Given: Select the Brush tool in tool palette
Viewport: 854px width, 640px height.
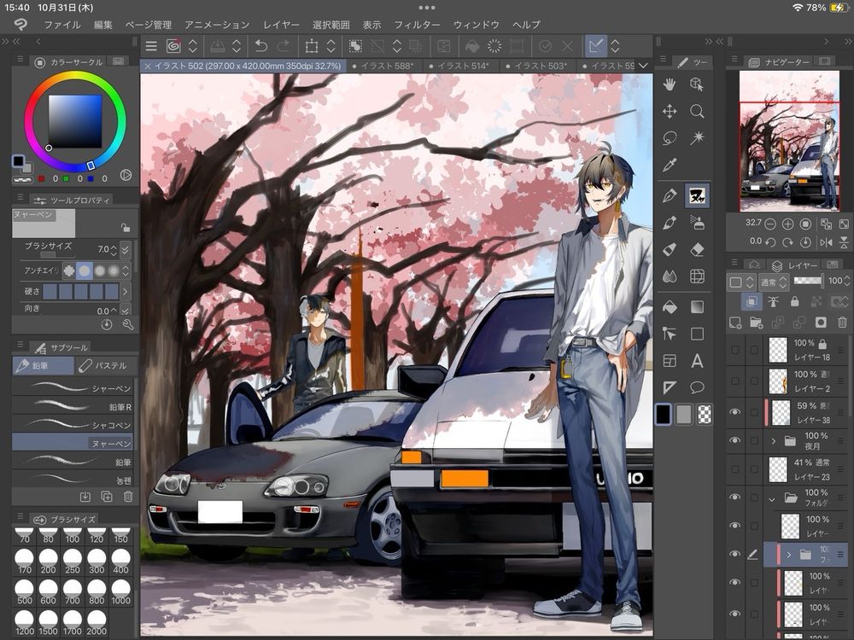Looking at the screenshot, I should (670, 222).
